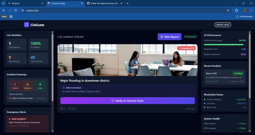
Task: Open the New Report camera button
Action: point(170,37)
